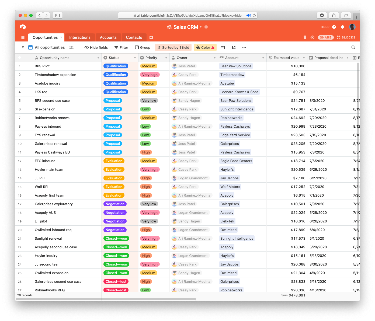The height and width of the screenshot is (321, 375).
Task: Open the hamburger tables list menu
Action: (23, 37)
